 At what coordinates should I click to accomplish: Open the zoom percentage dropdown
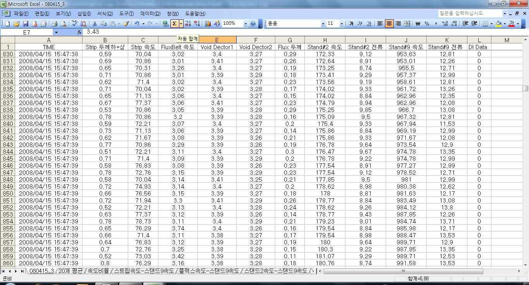[245, 24]
